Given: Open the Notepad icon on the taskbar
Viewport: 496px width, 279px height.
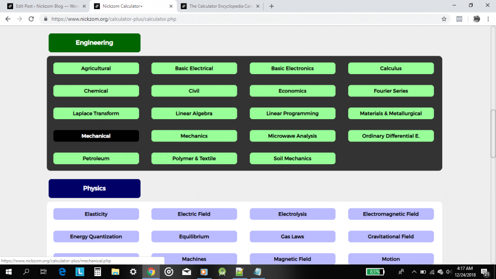Looking at the screenshot, I should (258, 272).
